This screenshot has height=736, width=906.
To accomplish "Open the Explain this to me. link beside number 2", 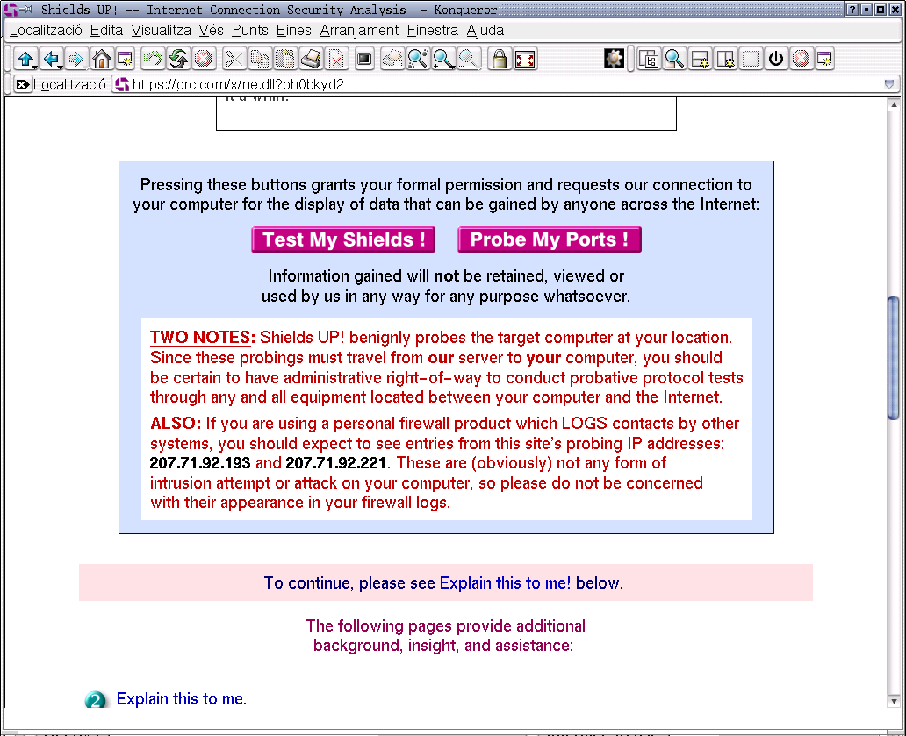I will [x=182, y=699].
